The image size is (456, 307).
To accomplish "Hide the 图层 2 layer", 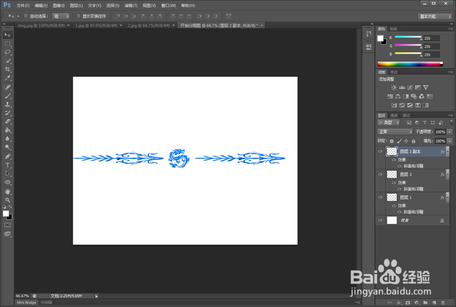I will point(380,174).
